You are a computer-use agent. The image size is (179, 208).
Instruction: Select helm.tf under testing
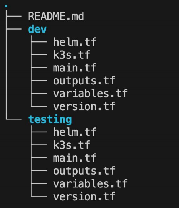click(75, 132)
